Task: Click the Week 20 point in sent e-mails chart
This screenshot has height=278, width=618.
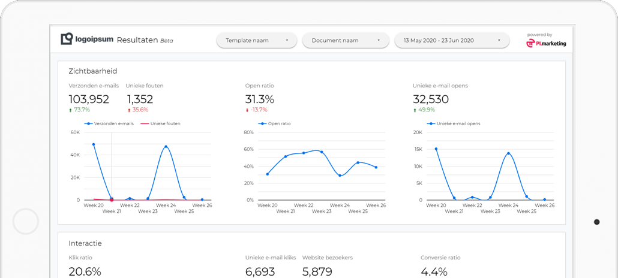Action: (x=94, y=144)
